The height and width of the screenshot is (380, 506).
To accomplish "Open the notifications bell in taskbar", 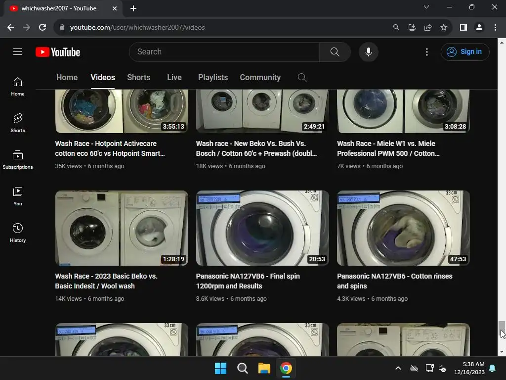I will click(493, 368).
